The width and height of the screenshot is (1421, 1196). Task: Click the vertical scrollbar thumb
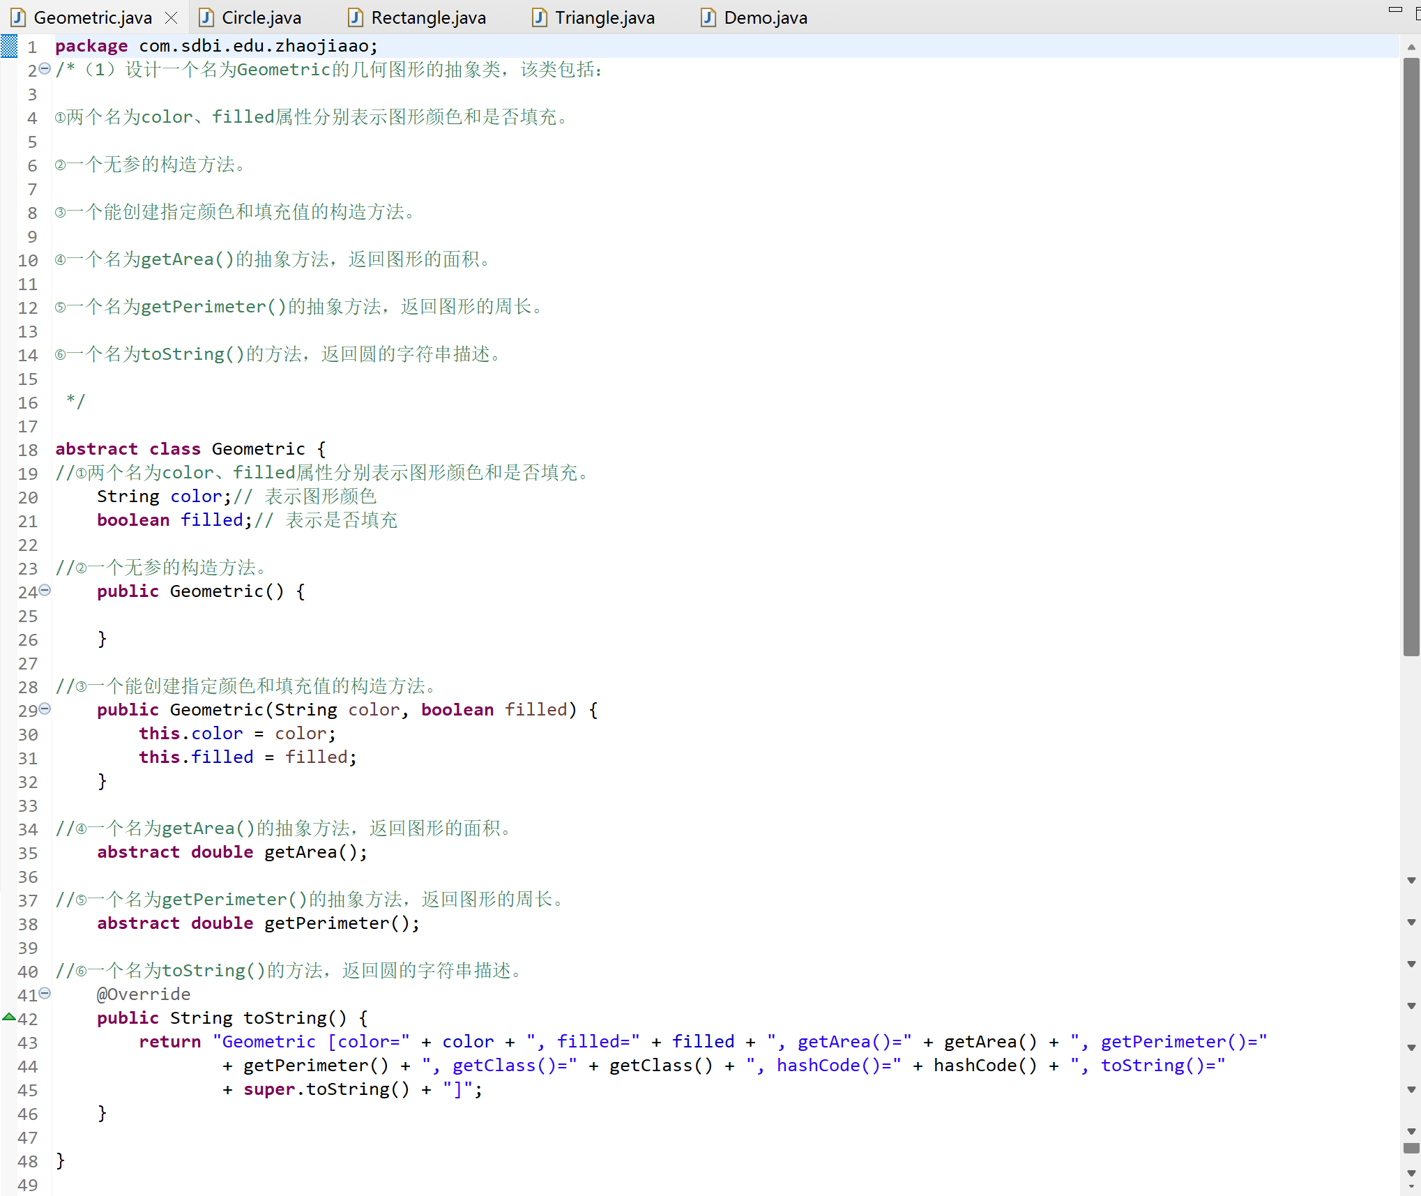pos(1411,356)
